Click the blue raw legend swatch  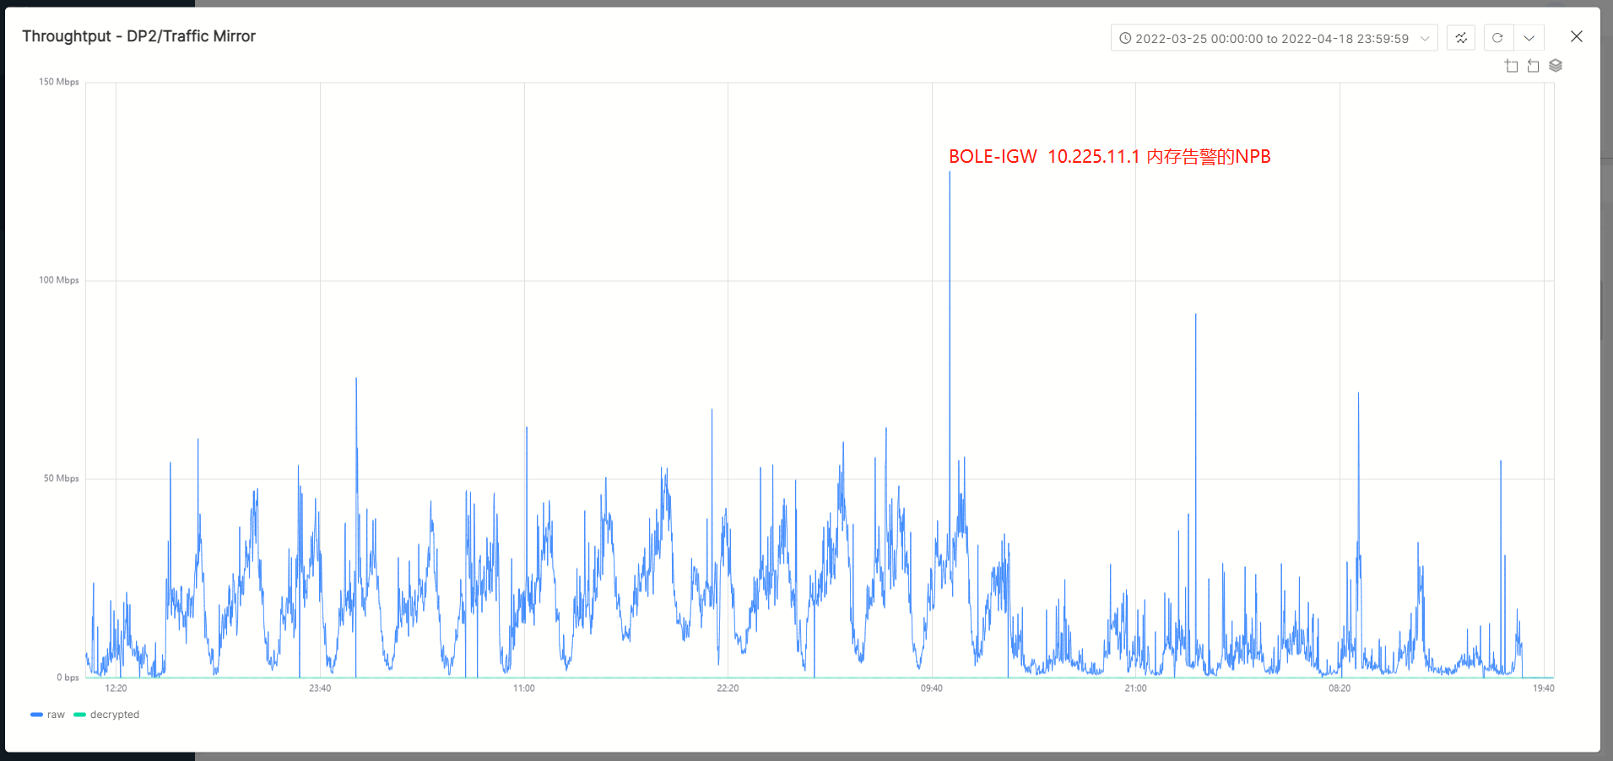pyautogui.click(x=36, y=715)
